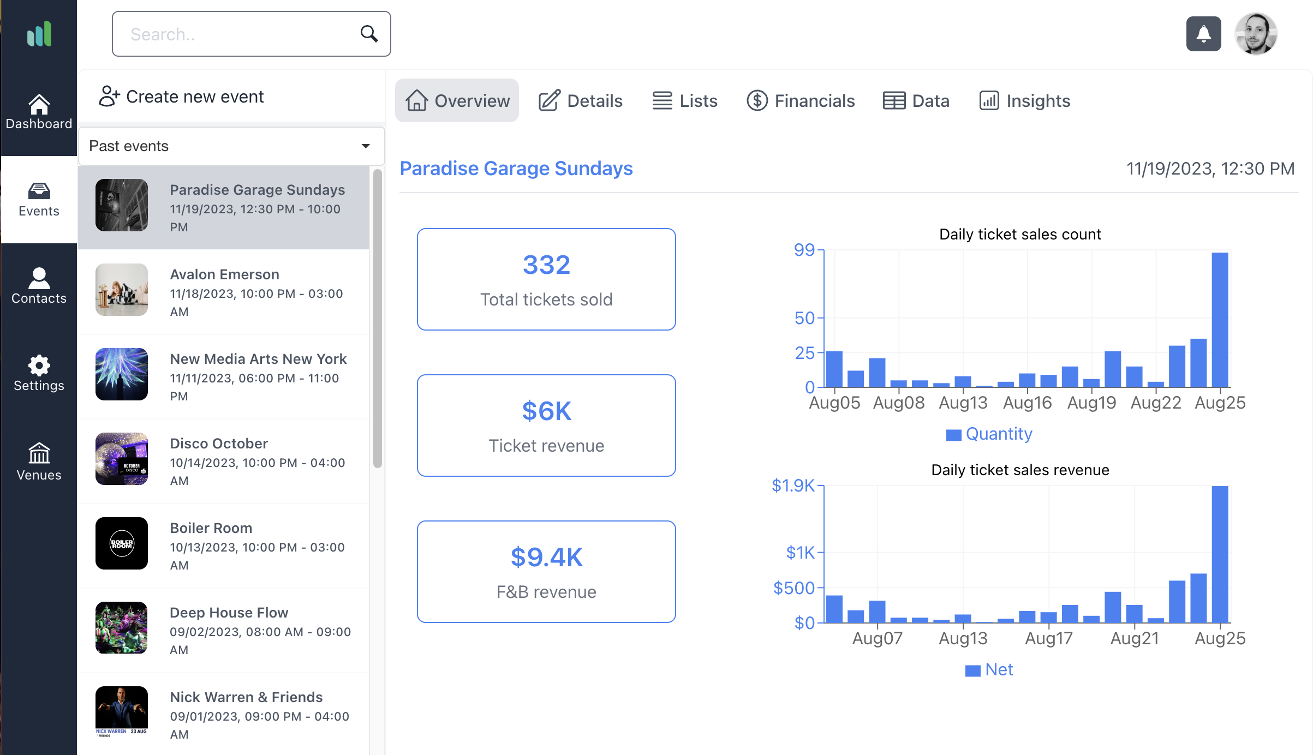Screen dimensions: 1313x755
Task: Expand the Past events dropdown
Action: point(231,146)
